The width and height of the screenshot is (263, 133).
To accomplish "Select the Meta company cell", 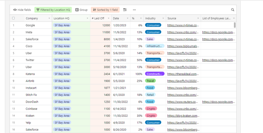I will coord(38,32).
